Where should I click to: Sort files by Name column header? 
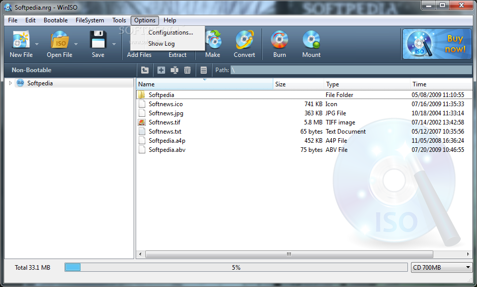coord(204,84)
